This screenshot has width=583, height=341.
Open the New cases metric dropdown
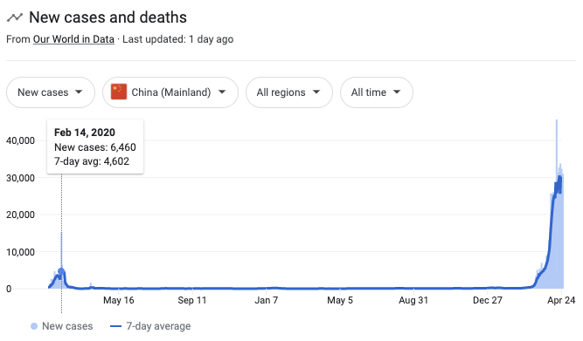click(51, 92)
